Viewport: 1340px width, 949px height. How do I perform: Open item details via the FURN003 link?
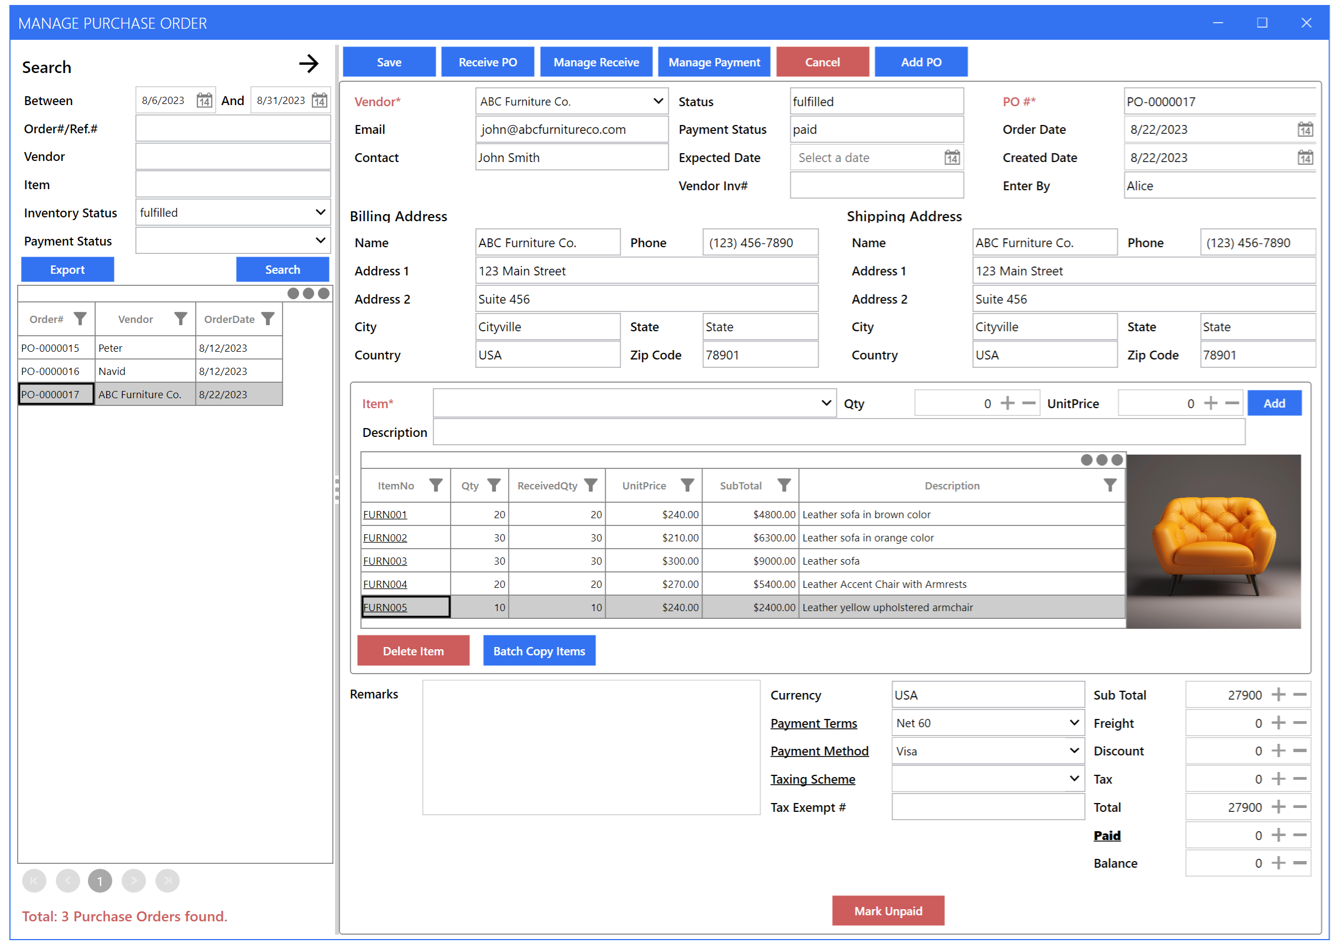pos(385,560)
